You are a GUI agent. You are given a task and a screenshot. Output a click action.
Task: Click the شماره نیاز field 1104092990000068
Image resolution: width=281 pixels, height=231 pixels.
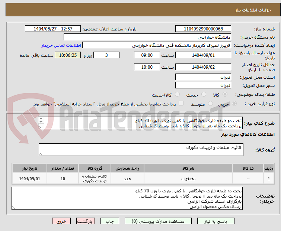click(x=203, y=29)
